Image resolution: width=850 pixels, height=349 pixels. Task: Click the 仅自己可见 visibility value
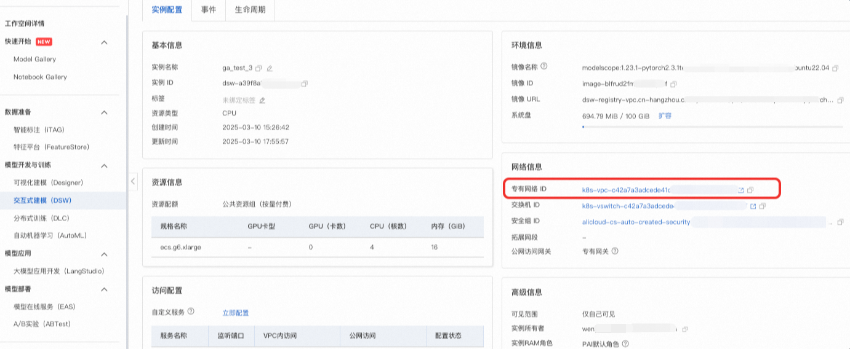pos(598,314)
